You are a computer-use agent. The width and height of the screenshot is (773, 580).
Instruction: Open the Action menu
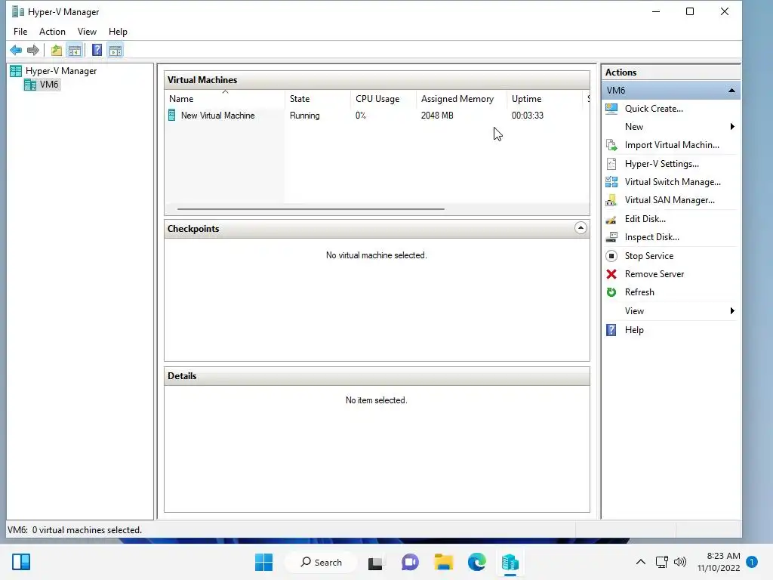click(x=52, y=32)
